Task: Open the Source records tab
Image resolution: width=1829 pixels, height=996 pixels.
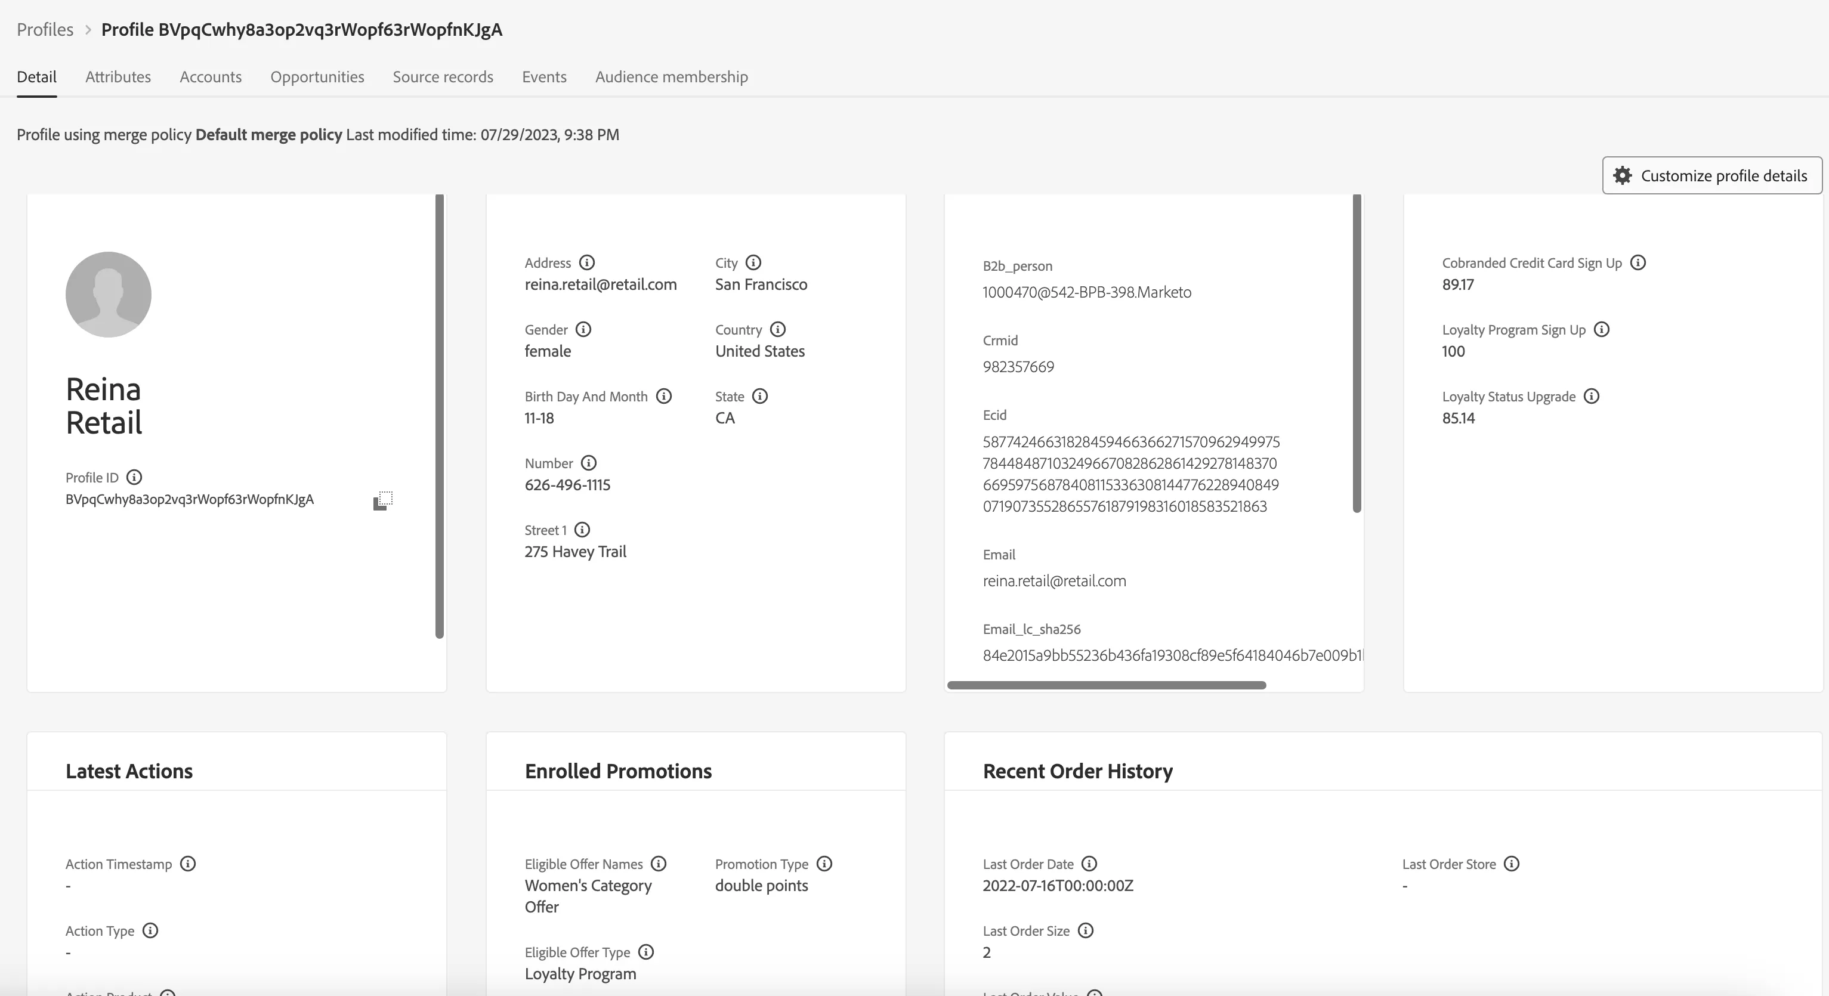Action: pyautogui.click(x=443, y=77)
